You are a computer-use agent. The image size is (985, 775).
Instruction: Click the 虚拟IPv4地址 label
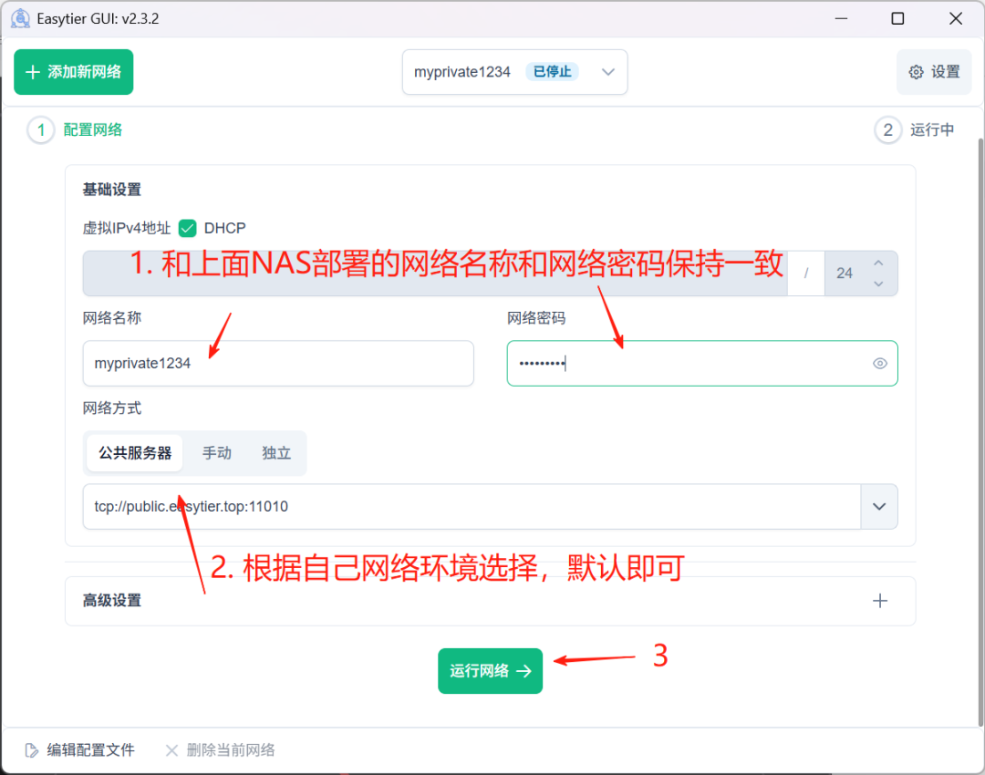tap(127, 228)
